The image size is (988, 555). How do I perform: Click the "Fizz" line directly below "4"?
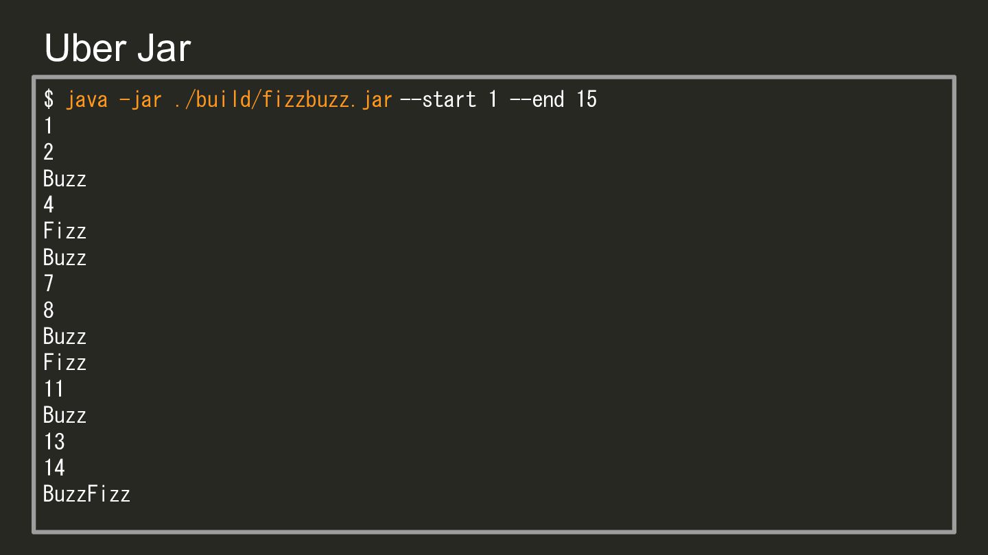pos(64,231)
